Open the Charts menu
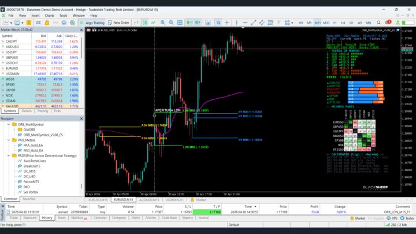Viewport: 416px width, 234px height. pyautogui.click(x=49, y=16)
